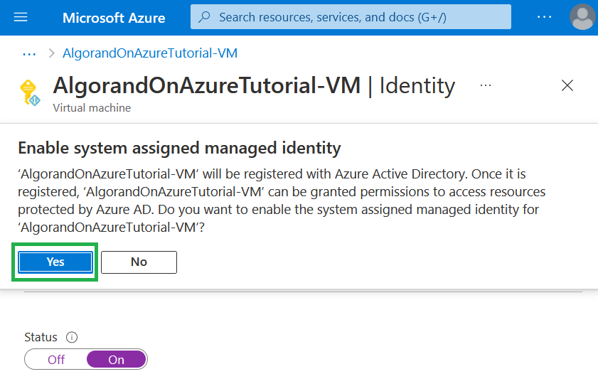The width and height of the screenshot is (598, 374).
Task: Close the Identity blade with X
Action: pos(567,86)
